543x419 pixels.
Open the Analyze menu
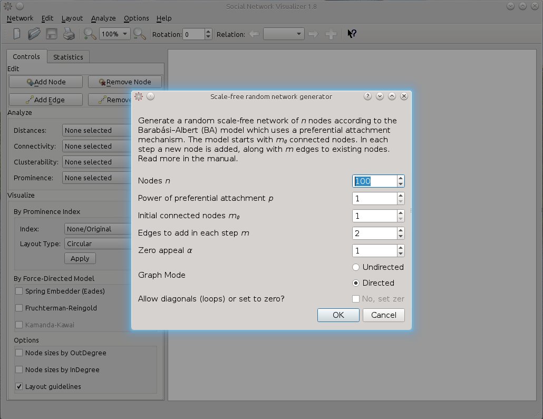coord(103,18)
